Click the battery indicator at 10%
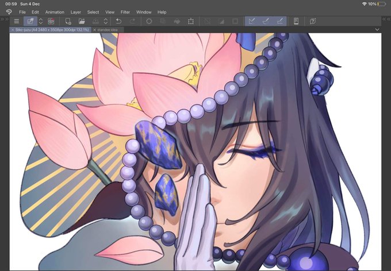Screen dimensions: 391x271 381,4
